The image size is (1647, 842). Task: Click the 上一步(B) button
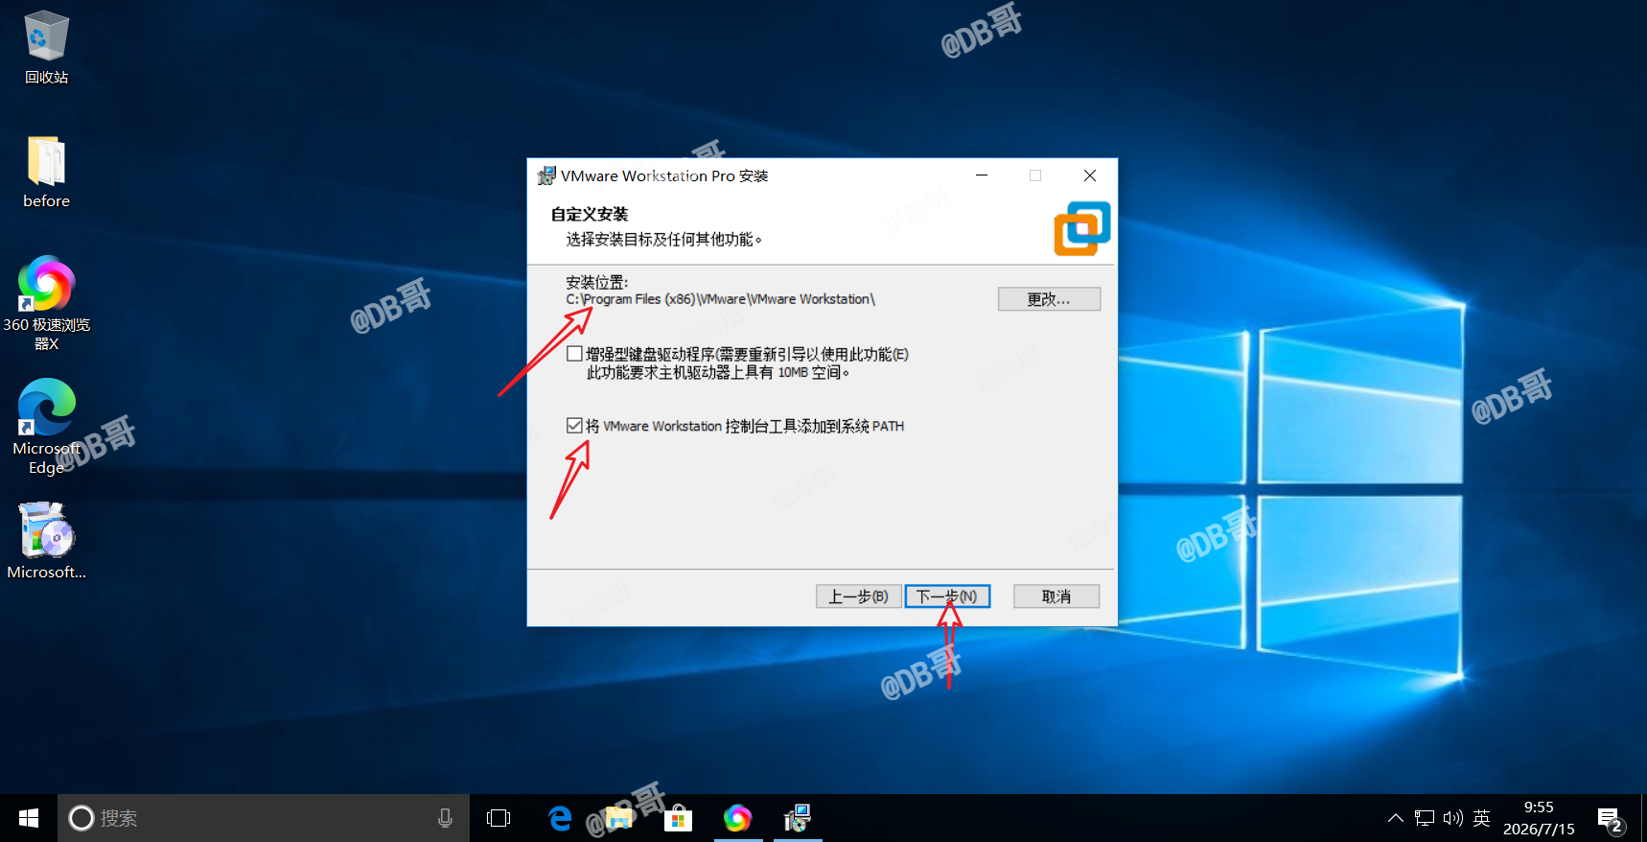[858, 596]
